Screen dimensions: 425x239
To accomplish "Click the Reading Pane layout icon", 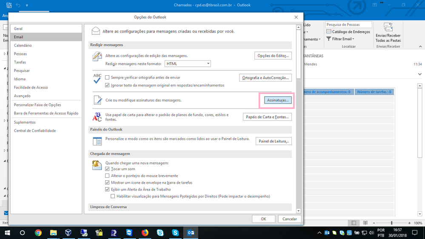I will (x=97, y=141).
